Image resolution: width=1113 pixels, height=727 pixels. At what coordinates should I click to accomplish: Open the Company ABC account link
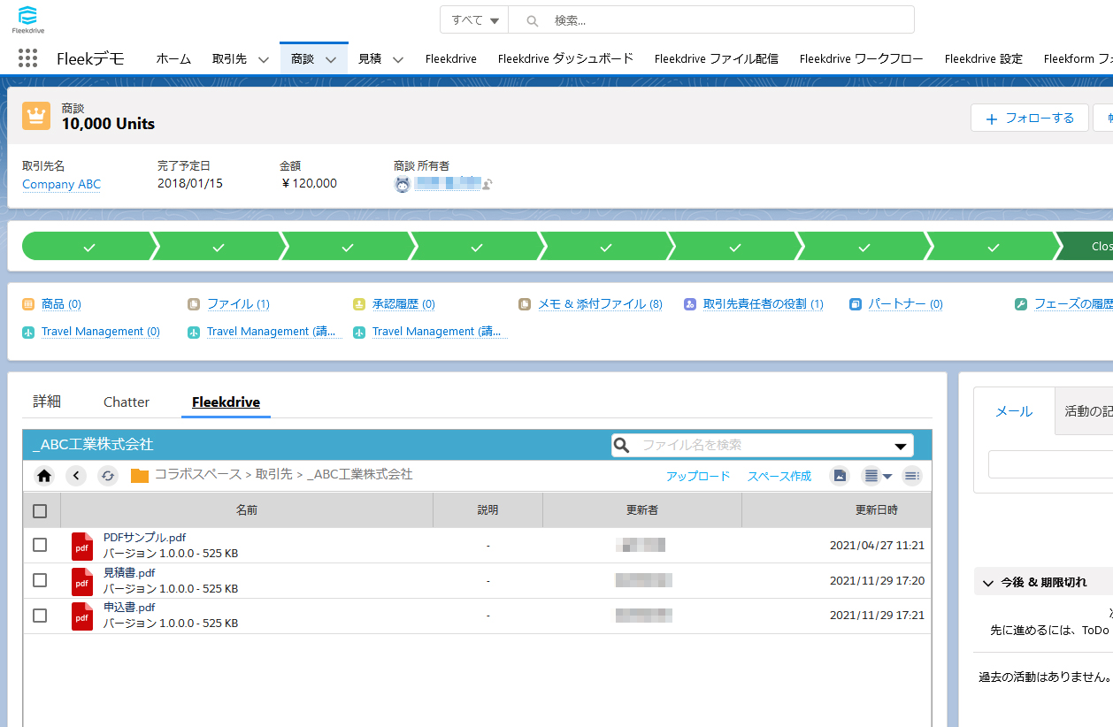coord(62,184)
